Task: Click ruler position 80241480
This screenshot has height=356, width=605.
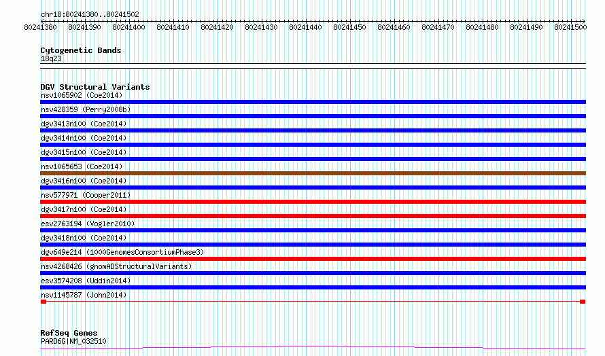Action: pyautogui.click(x=482, y=27)
